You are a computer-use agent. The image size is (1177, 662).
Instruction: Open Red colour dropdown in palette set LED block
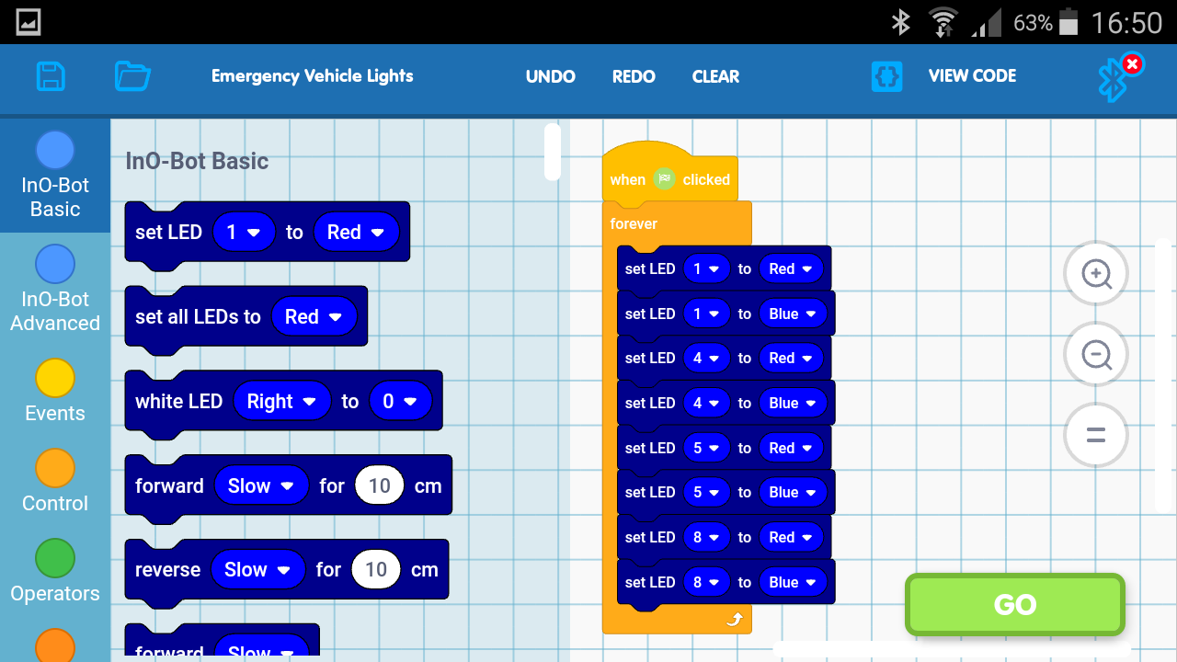(x=356, y=233)
